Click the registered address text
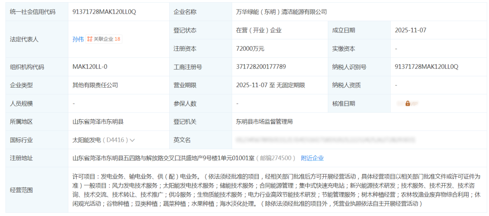The image size is (489, 216). pyautogui.click(x=163, y=158)
